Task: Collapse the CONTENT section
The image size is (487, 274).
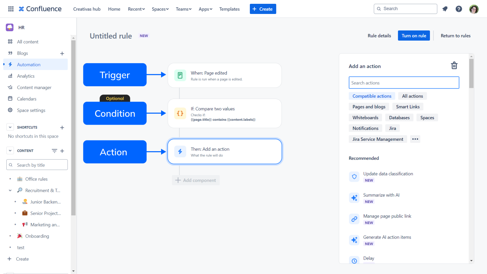Action: [x=10, y=150]
